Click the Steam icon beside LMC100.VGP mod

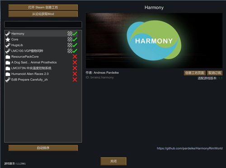tap(8, 51)
